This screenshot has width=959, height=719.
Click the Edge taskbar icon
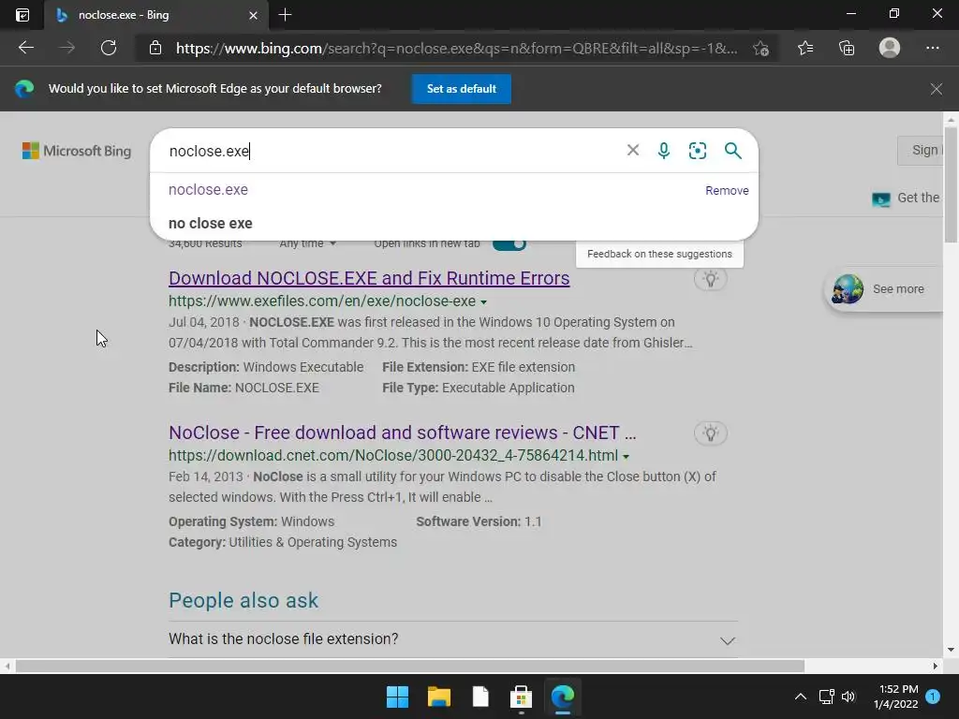(x=563, y=697)
